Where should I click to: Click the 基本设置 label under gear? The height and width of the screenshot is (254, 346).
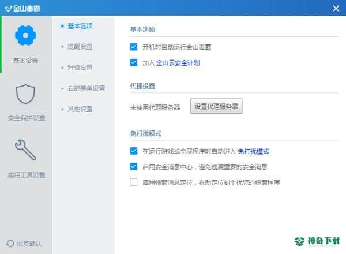[x=25, y=61]
